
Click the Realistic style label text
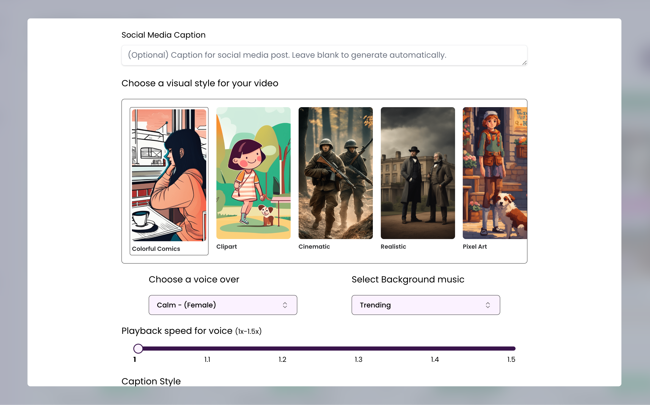393,246
